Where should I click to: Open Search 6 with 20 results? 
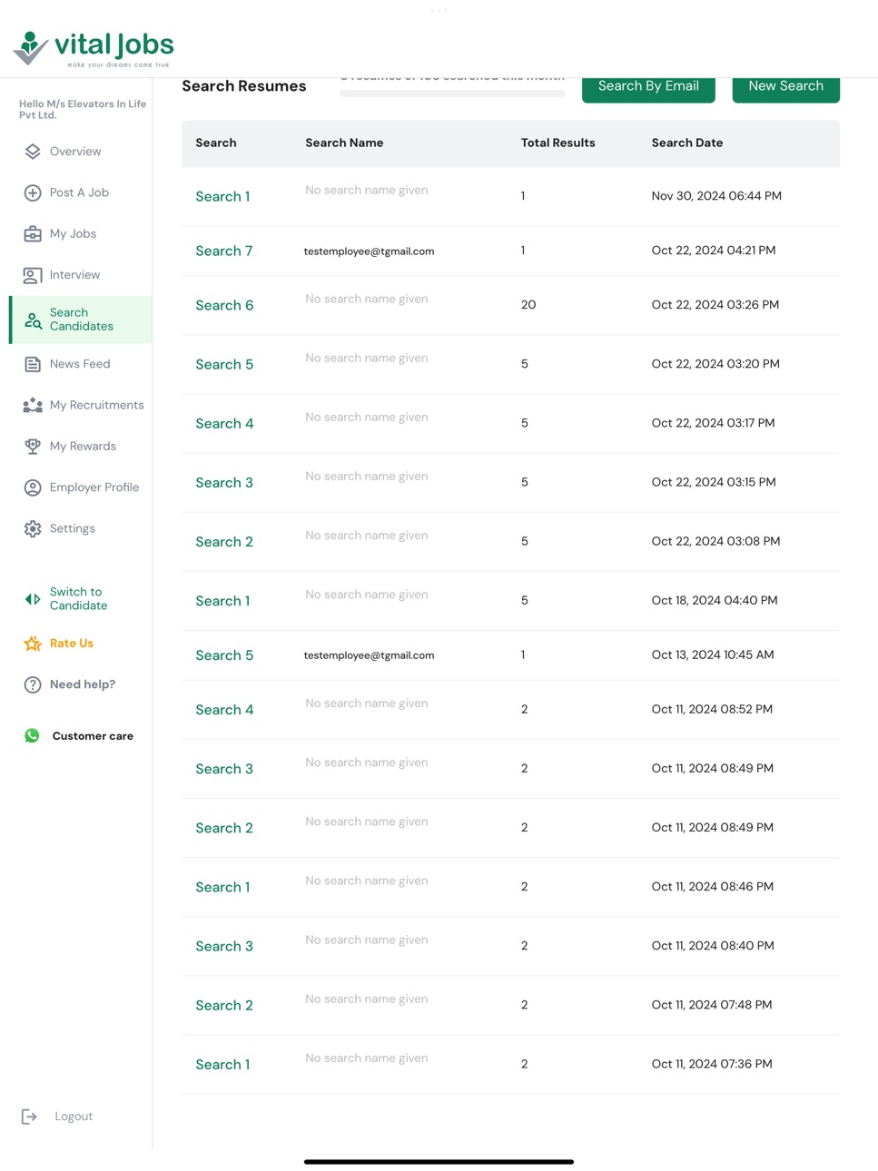(224, 306)
